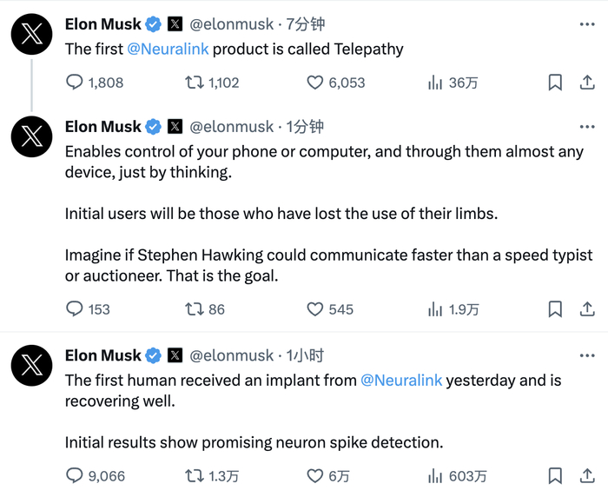The width and height of the screenshot is (608, 497).
Task: Share the Telepathy product tweet
Action: (x=587, y=83)
